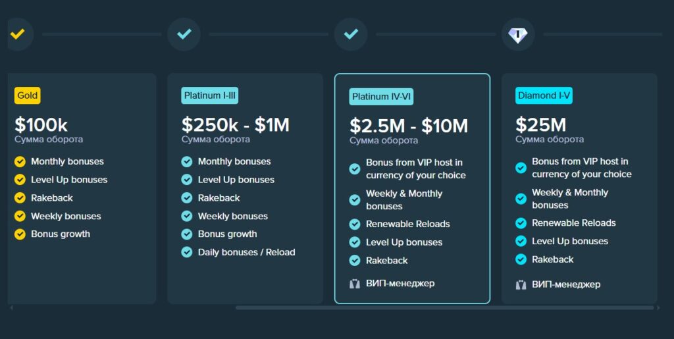Click the diamond icon above Diamond I-V
The width and height of the screenshot is (674, 339).
click(x=518, y=34)
